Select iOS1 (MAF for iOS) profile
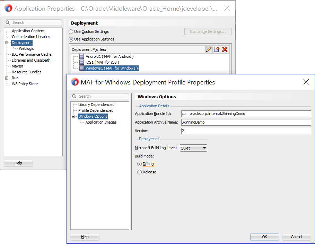This screenshot has height=244, width=315. click(102, 62)
